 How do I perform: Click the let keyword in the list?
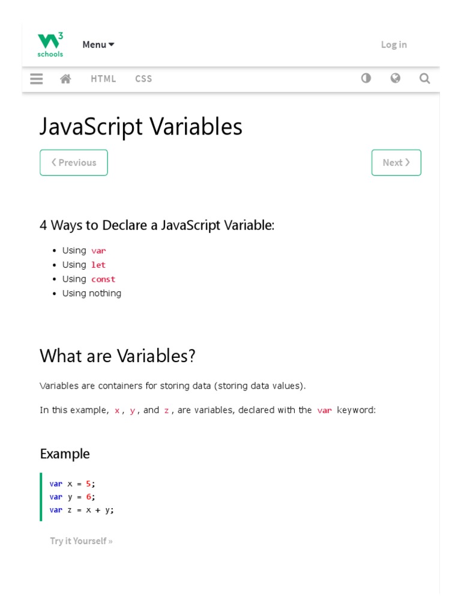pos(98,265)
